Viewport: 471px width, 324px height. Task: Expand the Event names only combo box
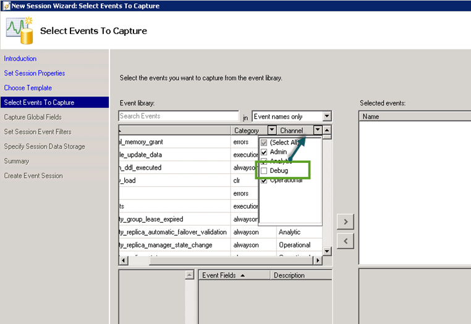327,116
